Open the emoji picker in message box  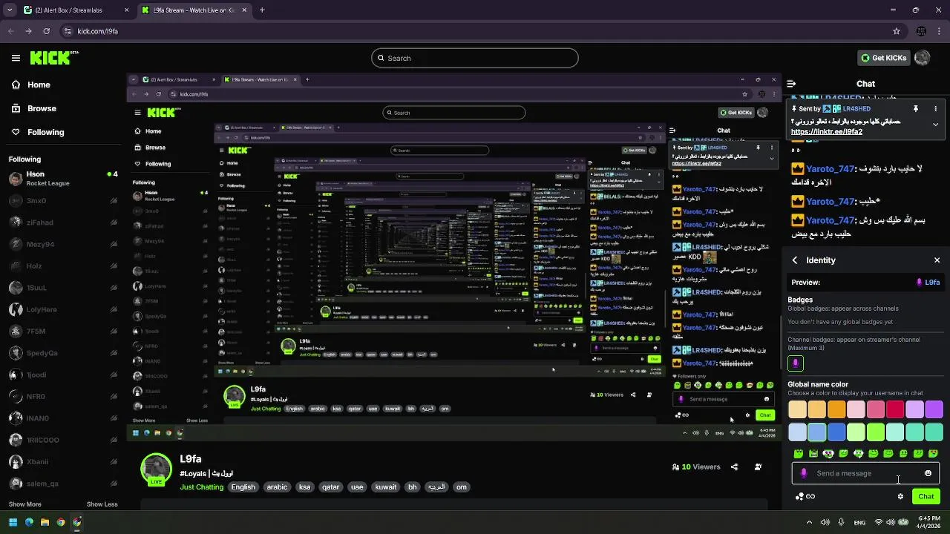coord(928,473)
